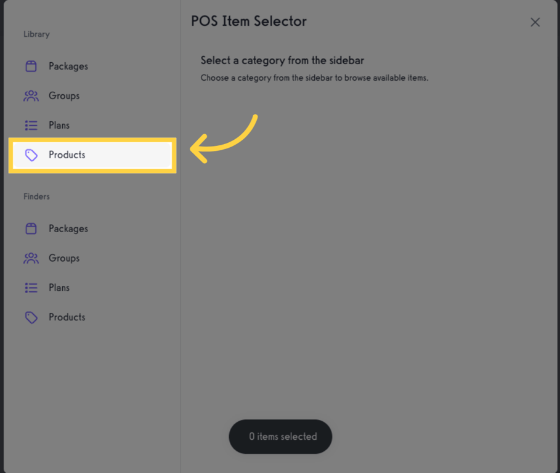Click the 0 items selected button
Image resolution: width=560 pixels, height=473 pixels.
[280, 436]
